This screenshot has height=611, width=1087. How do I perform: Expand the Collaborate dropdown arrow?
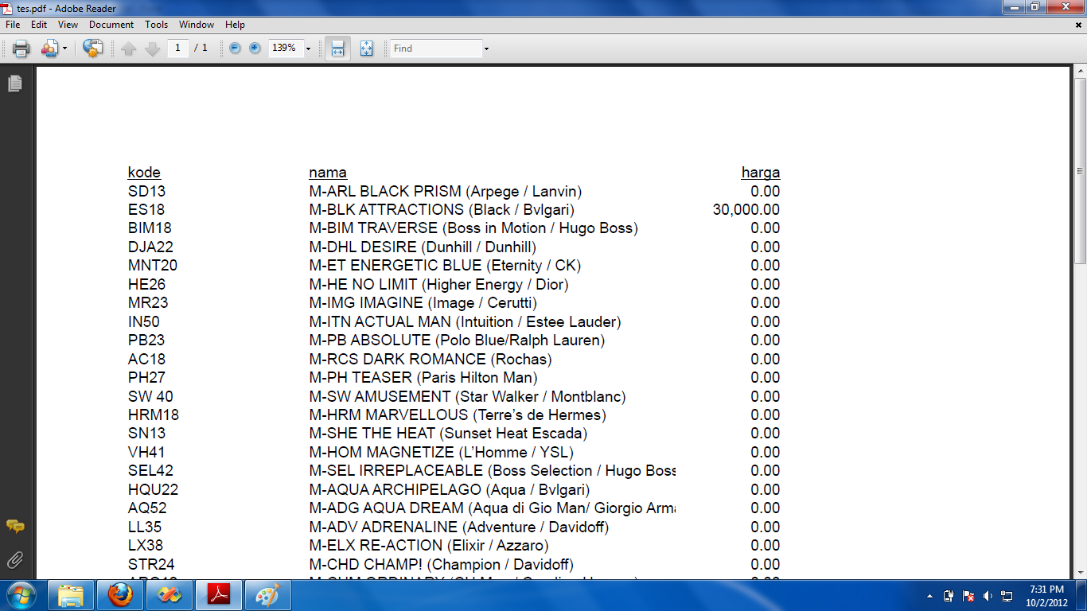[x=65, y=49]
